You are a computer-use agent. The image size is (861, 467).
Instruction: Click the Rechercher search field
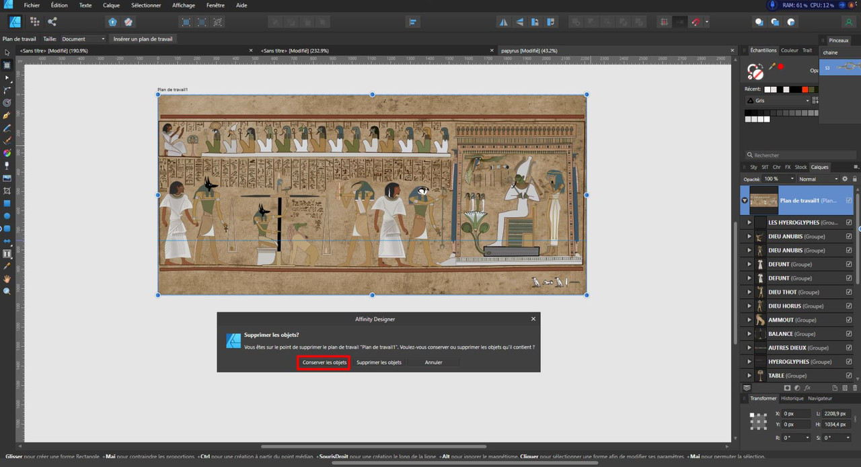pos(800,155)
